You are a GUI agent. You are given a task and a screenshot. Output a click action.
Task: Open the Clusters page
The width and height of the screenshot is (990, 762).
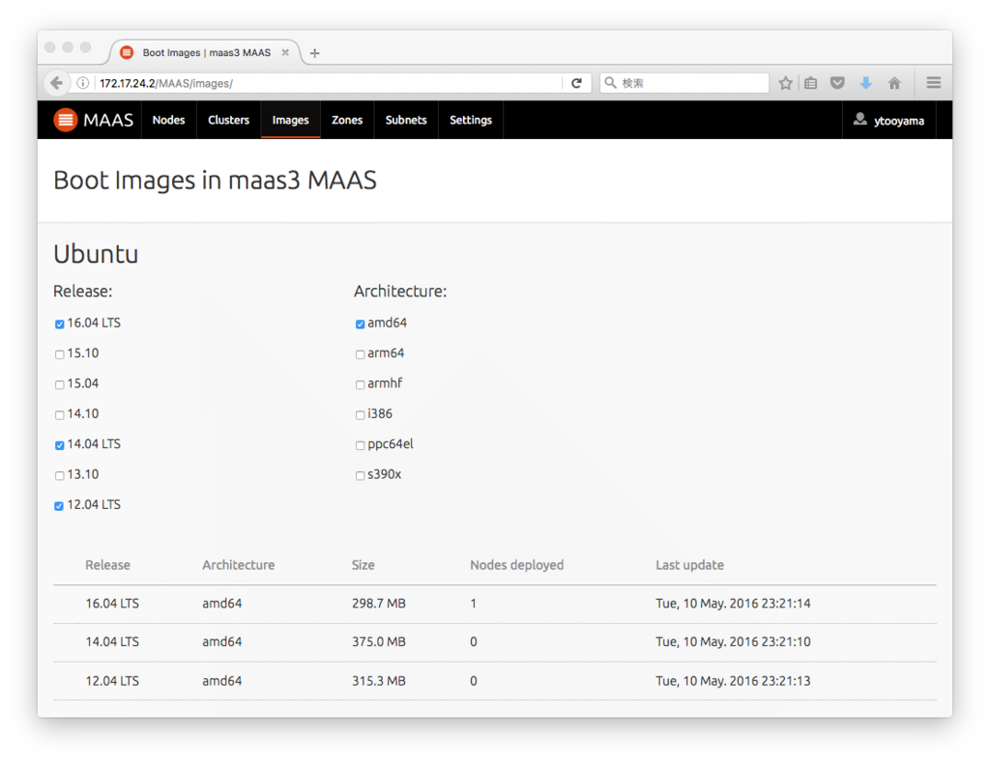pyautogui.click(x=228, y=120)
